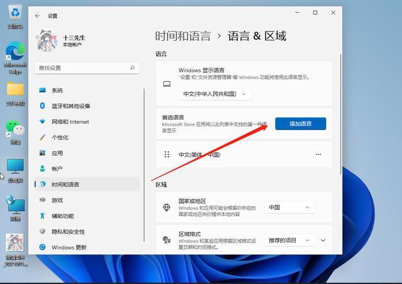Open the Accounts person icon
402x284 pixels.
coord(42,168)
